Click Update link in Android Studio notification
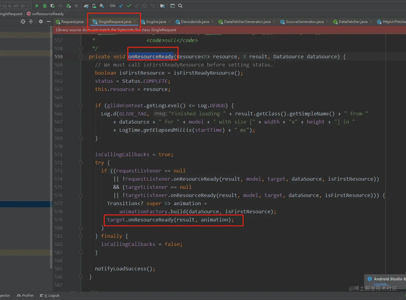This screenshot has width=406, height=300. (381, 284)
